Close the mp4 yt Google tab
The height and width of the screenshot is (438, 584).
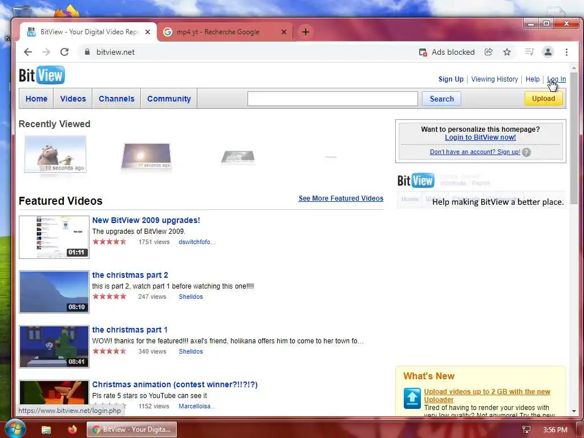pos(284,32)
